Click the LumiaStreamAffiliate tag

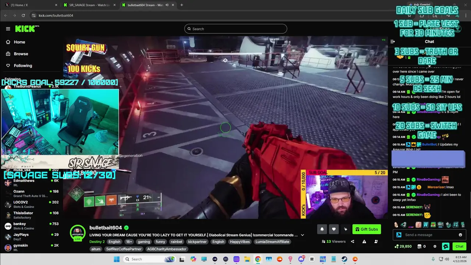point(273,242)
